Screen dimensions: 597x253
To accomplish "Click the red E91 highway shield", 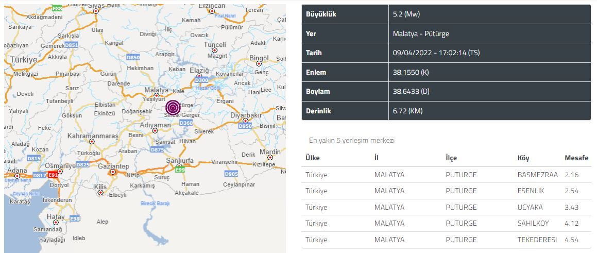I will coord(53,175).
